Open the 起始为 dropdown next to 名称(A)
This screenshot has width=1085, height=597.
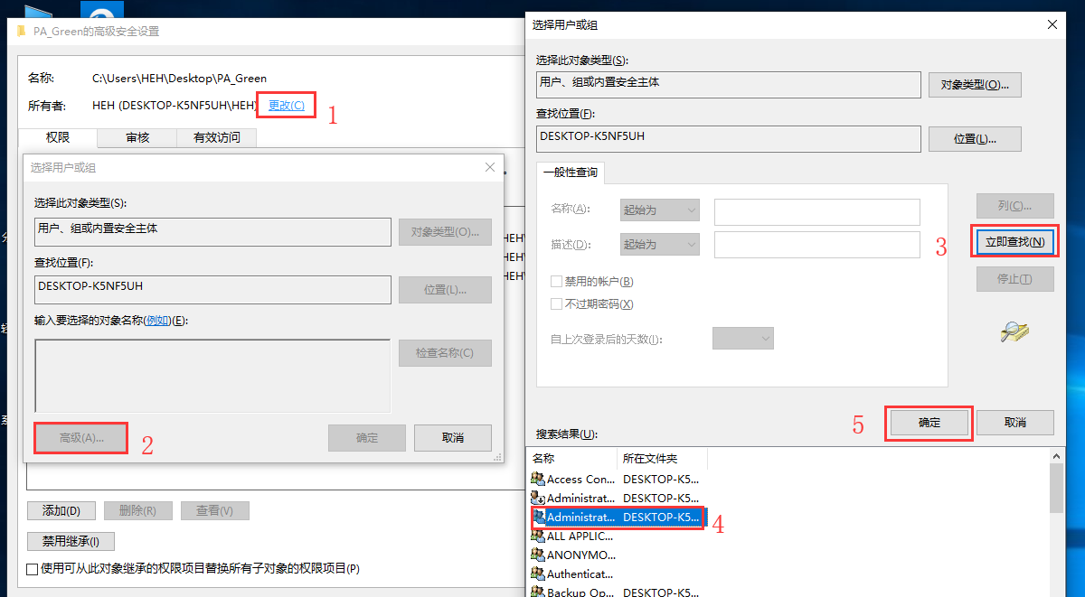pos(660,210)
